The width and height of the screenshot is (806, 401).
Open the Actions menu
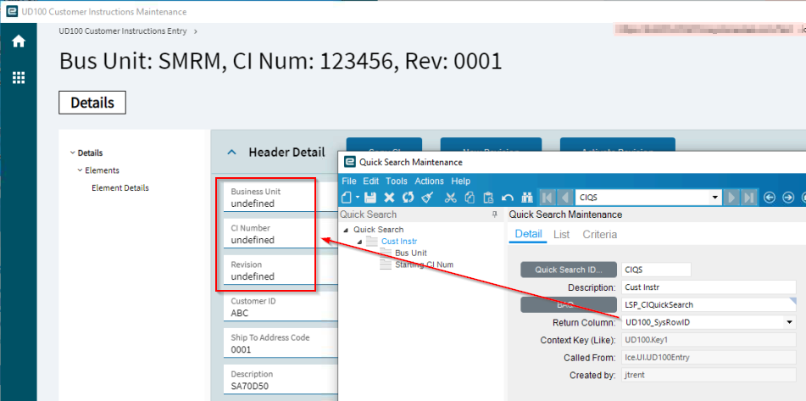(x=429, y=181)
